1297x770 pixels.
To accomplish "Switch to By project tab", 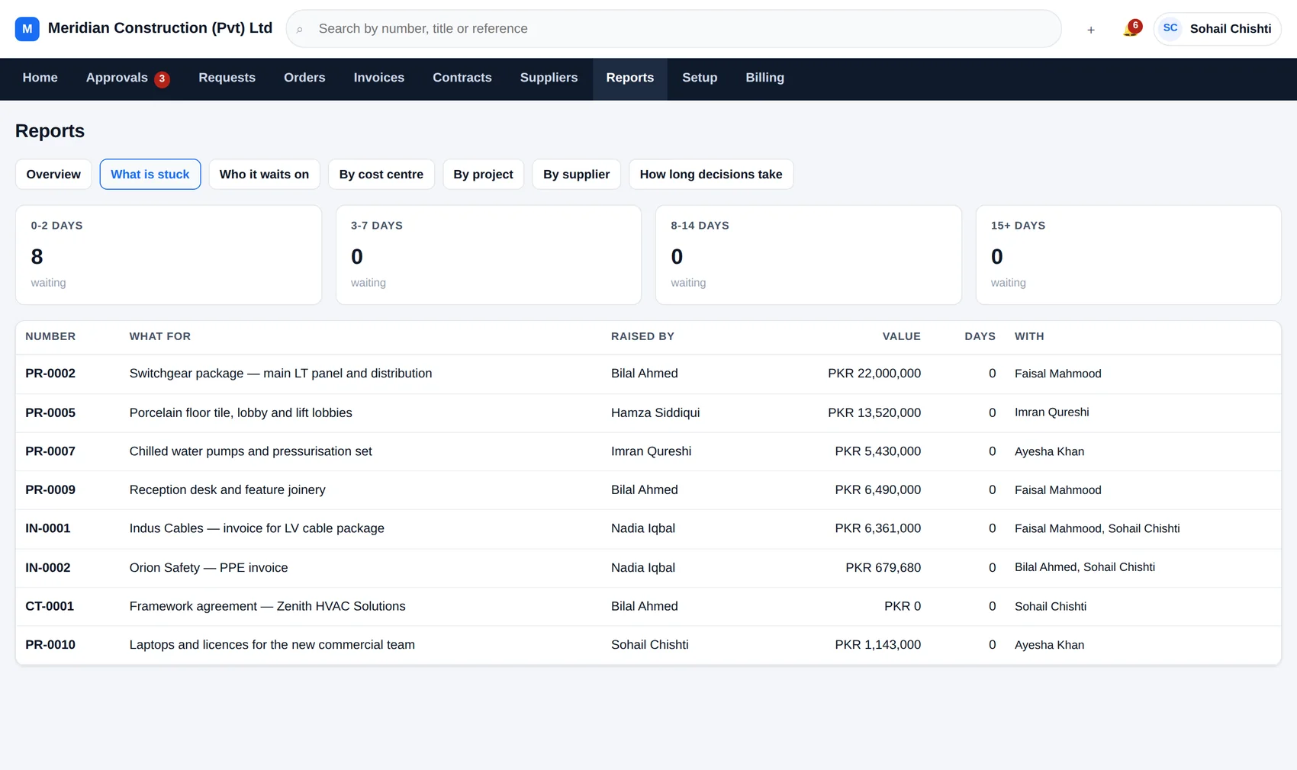I will pos(484,175).
